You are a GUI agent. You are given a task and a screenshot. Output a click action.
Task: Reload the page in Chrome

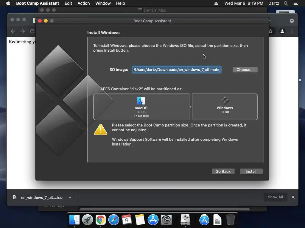point(32,31)
